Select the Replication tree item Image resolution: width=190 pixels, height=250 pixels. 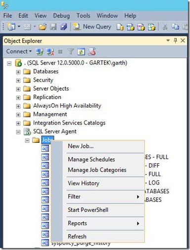[x=47, y=97]
